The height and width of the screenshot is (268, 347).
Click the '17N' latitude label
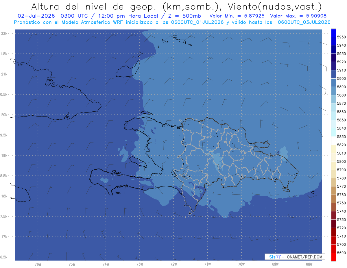[x=5, y=237]
